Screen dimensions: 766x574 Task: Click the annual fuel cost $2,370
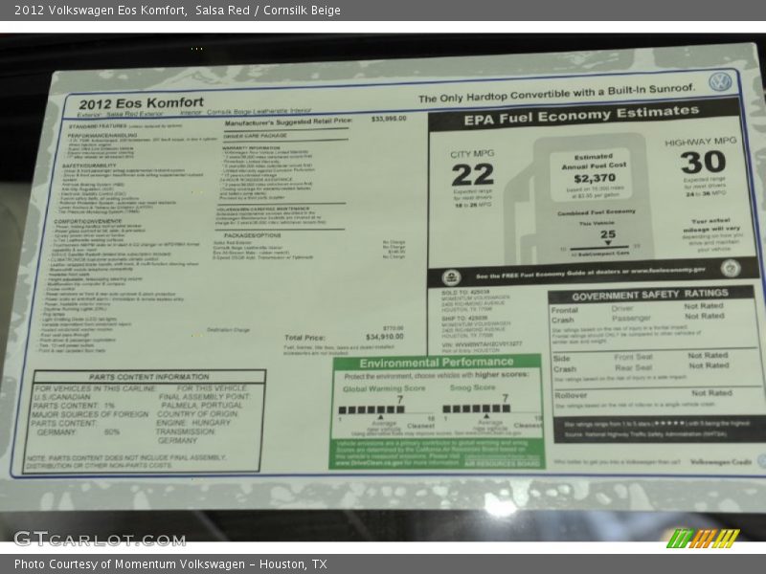coord(594,178)
